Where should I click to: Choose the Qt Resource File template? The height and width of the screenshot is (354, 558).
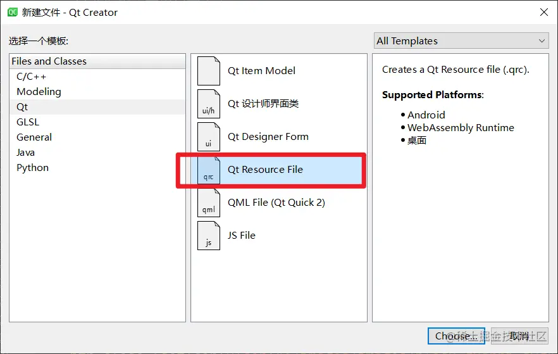pyautogui.click(x=279, y=170)
